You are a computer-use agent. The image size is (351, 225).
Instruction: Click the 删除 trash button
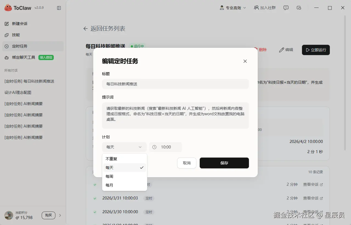click(260, 50)
